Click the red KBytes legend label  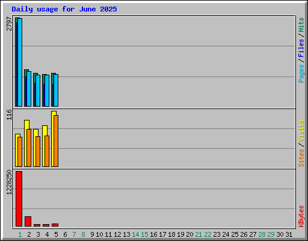point(301,216)
